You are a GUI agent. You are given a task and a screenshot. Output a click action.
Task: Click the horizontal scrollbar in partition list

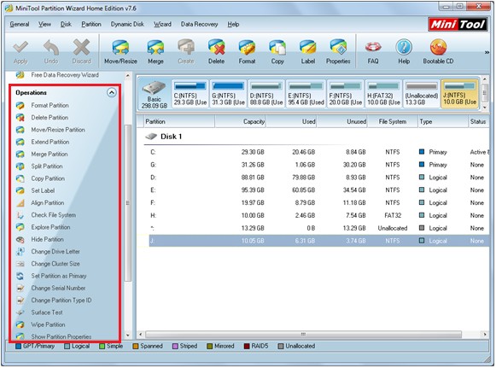point(303,334)
